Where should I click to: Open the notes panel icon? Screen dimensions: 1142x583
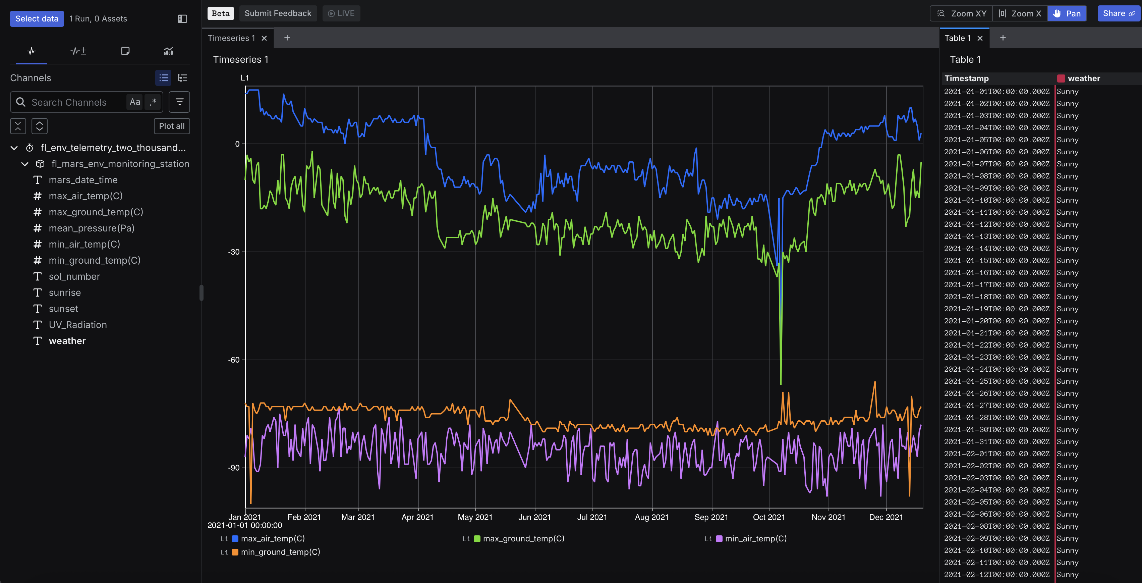coord(125,51)
